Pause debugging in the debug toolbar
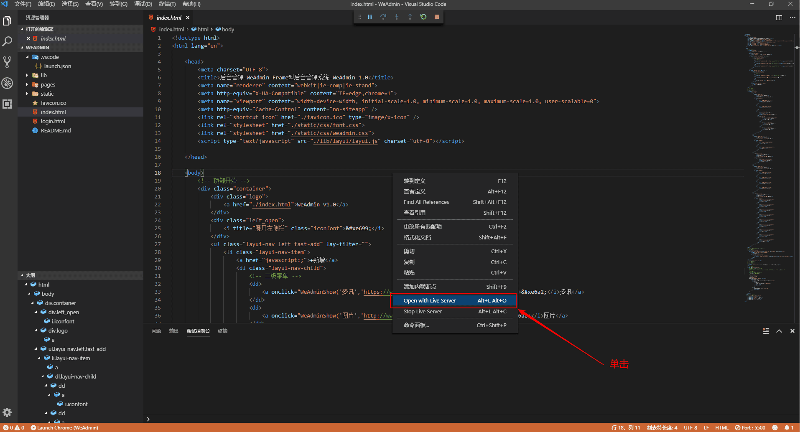Image resolution: width=800 pixels, height=432 pixels. pyautogui.click(x=370, y=17)
